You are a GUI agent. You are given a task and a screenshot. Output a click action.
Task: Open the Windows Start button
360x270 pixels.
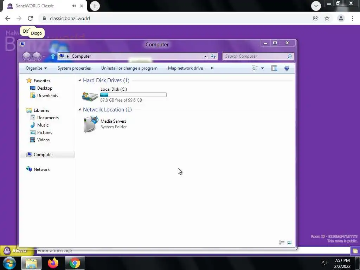pos(9,263)
